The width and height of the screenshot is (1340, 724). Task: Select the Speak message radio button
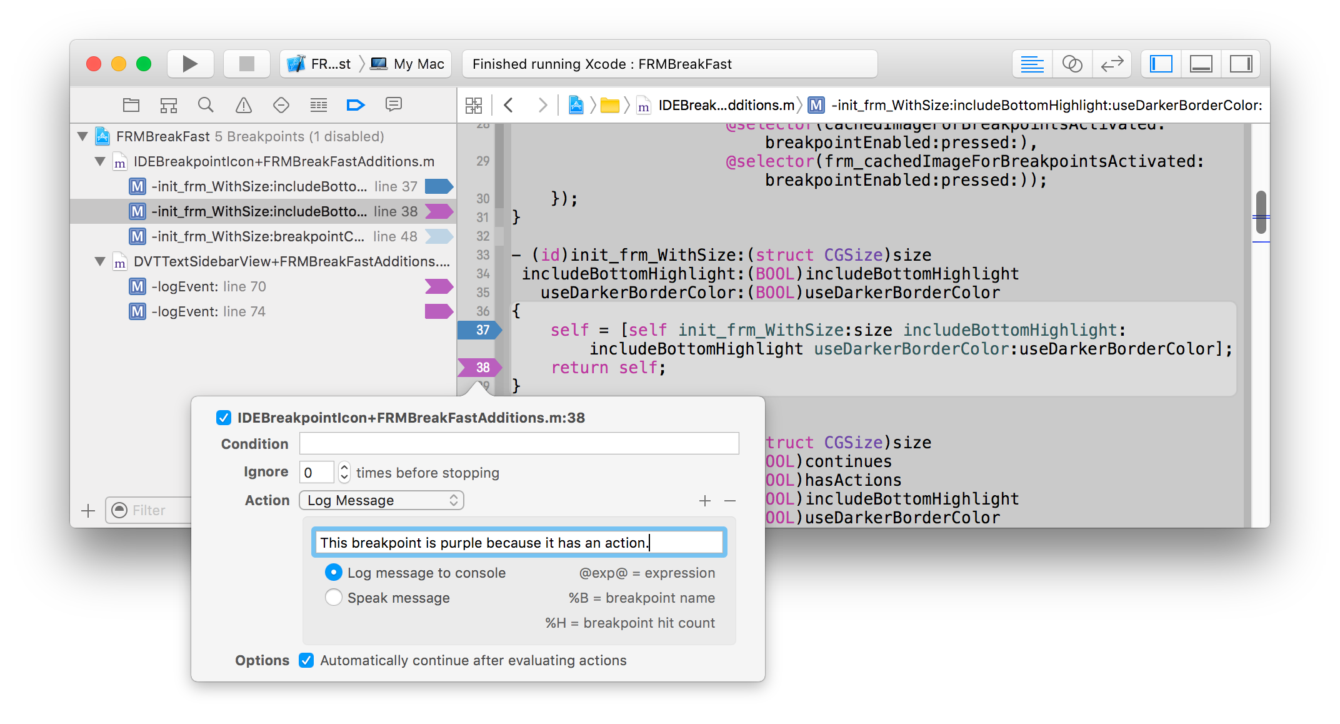tap(334, 598)
